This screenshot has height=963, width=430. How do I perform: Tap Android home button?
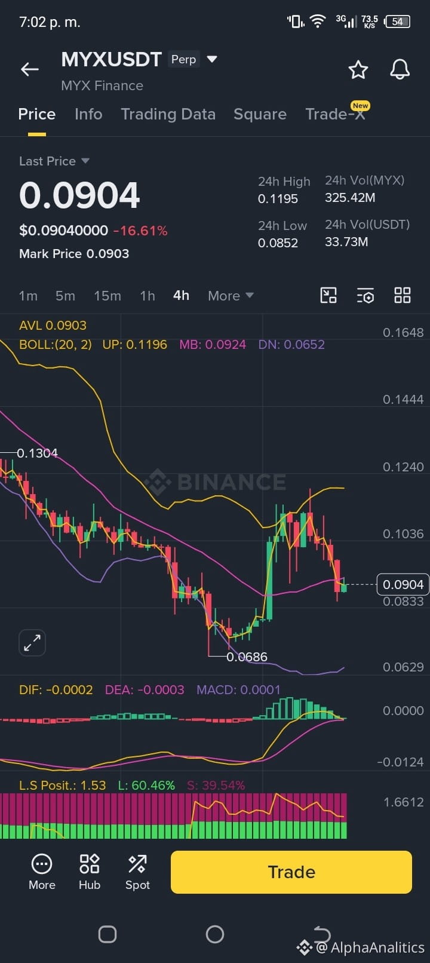pos(215,934)
